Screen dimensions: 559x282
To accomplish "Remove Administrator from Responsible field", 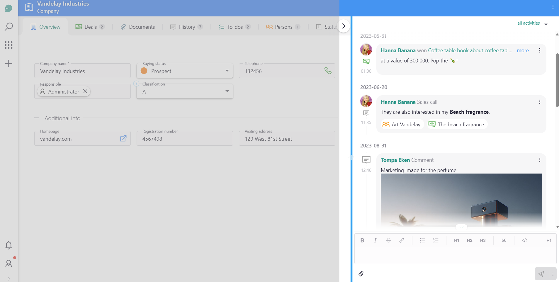I will coord(85,91).
